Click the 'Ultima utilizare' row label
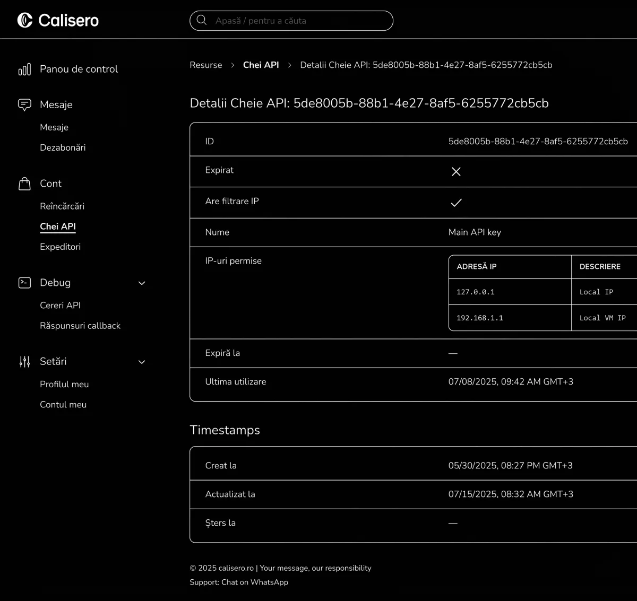This screenshot has height=601, width=637. point(236,381)
